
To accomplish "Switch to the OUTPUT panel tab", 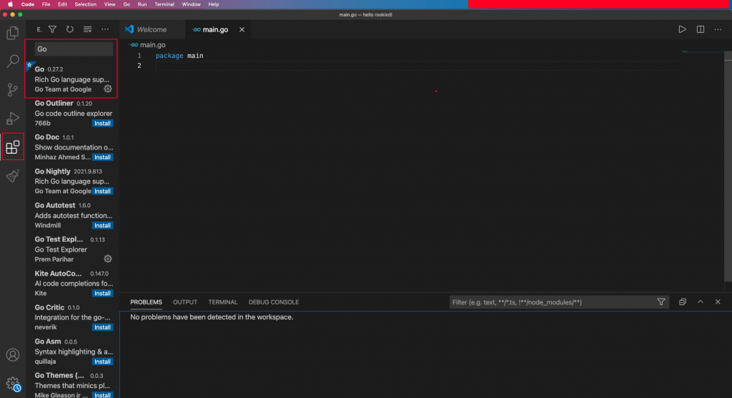I will pyautogui.click(x=185, y=302).
